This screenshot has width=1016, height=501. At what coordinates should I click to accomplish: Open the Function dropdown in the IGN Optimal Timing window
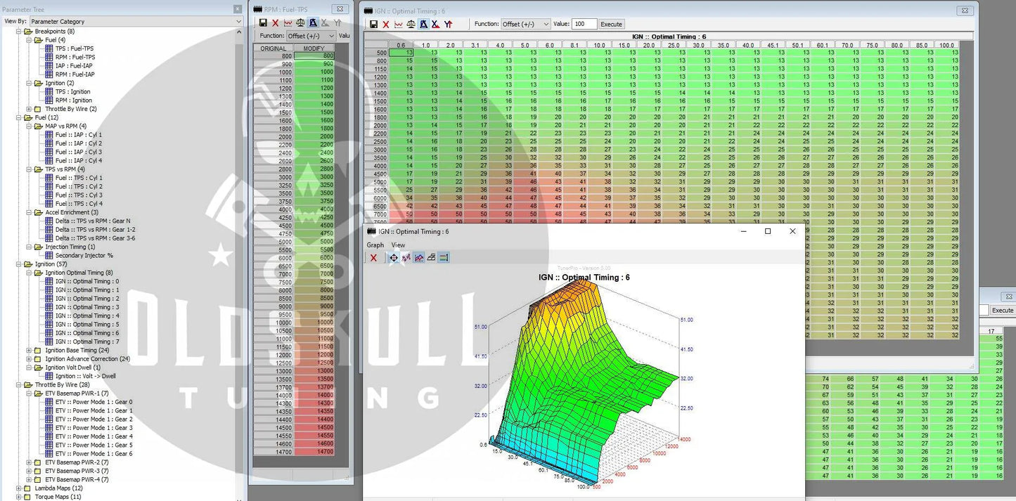525,24
